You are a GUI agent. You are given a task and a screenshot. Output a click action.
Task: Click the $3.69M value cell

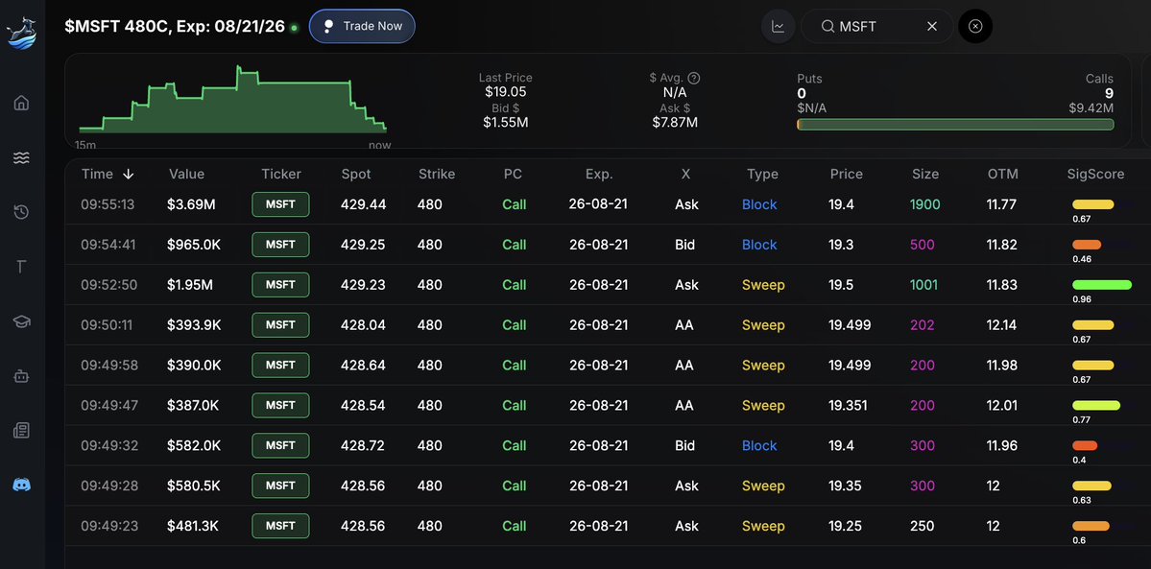[192, 204]
